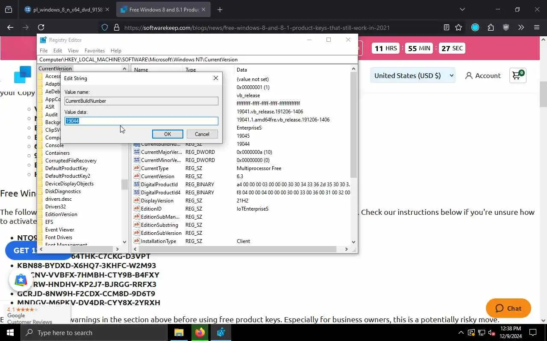Open the Firefox extensions puzzle icon

491,27
